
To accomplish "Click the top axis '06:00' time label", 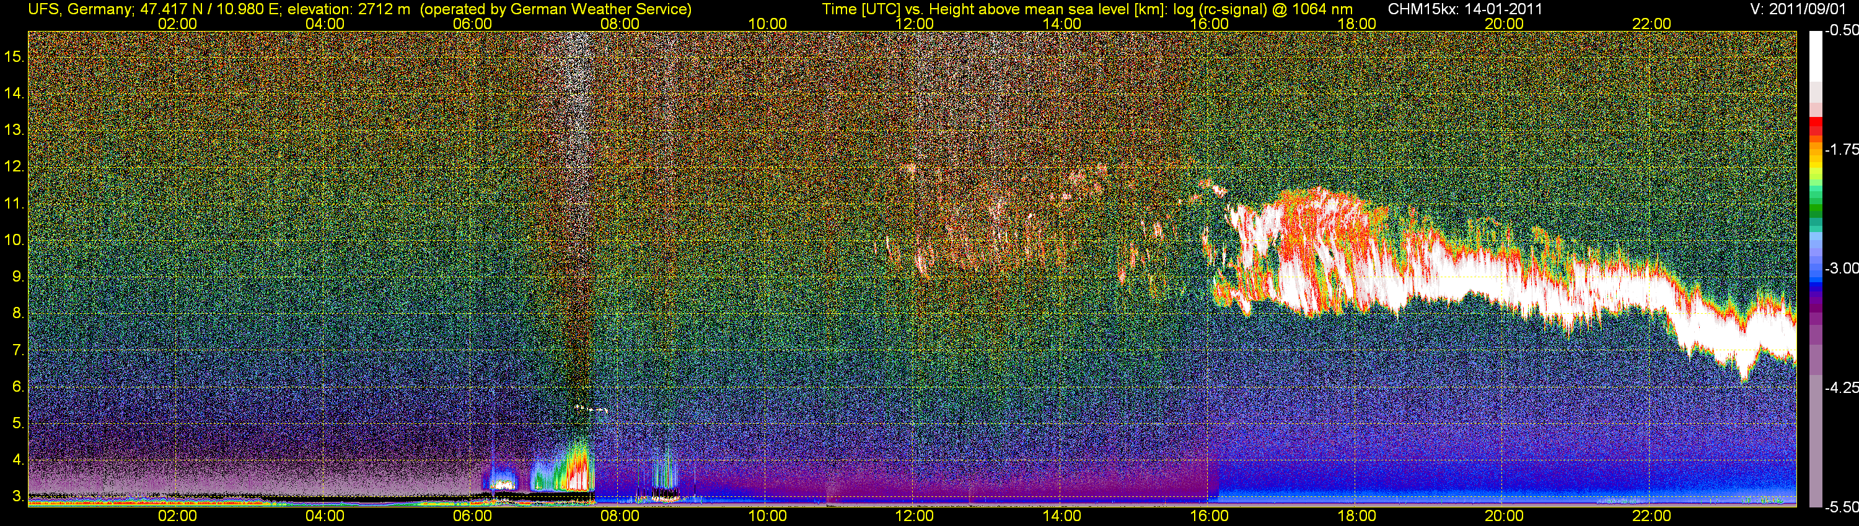I will click(x=473, y=24).
